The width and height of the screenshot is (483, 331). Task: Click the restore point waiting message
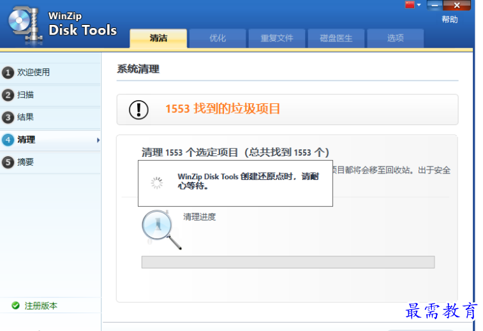coord(248,181)
